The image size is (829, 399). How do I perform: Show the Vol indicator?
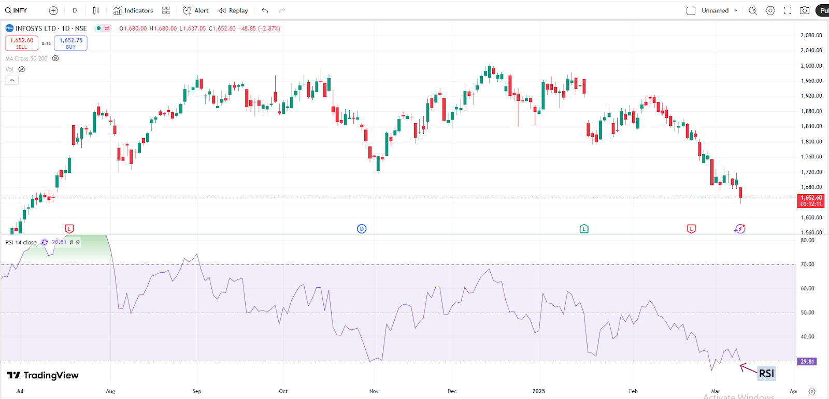[x=22, y=69]
